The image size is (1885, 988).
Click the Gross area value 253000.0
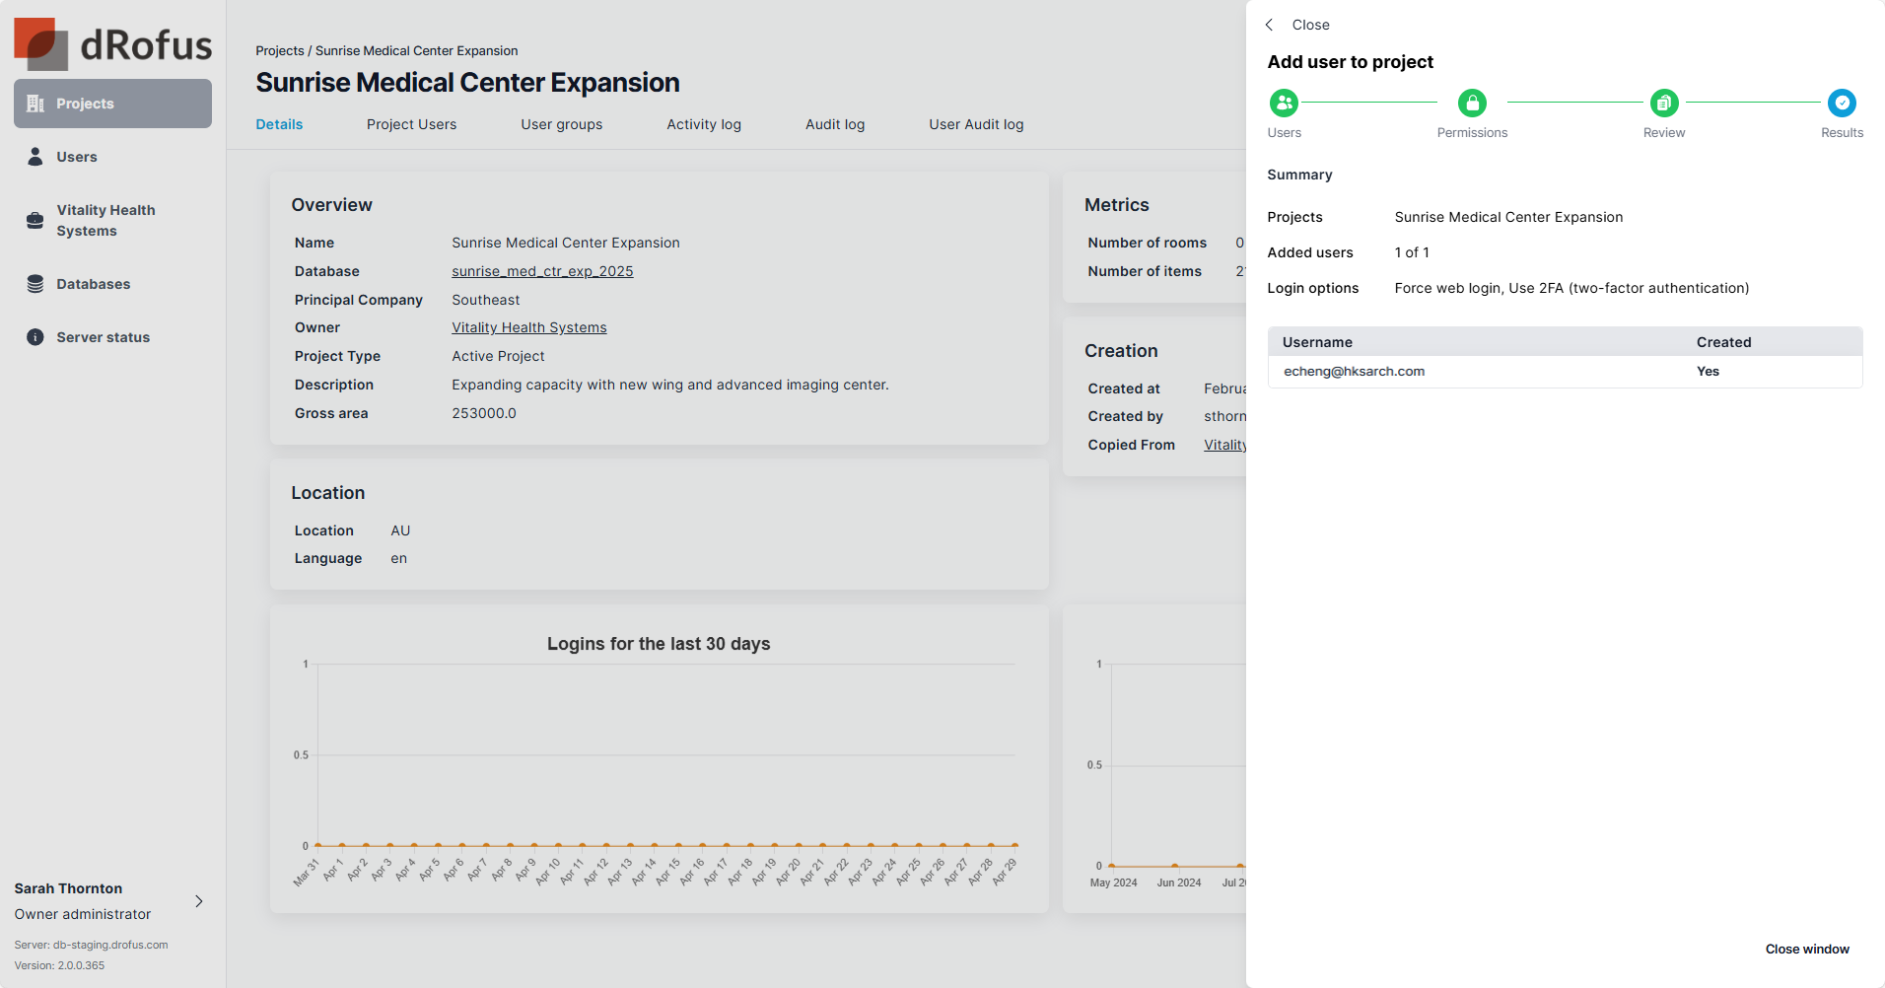coord(484,413)
